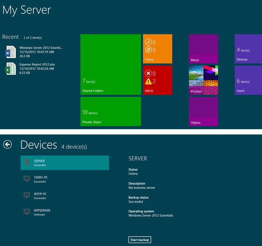
Task: Open the Excel file icon for Expense Report
Action: [11, 68]
